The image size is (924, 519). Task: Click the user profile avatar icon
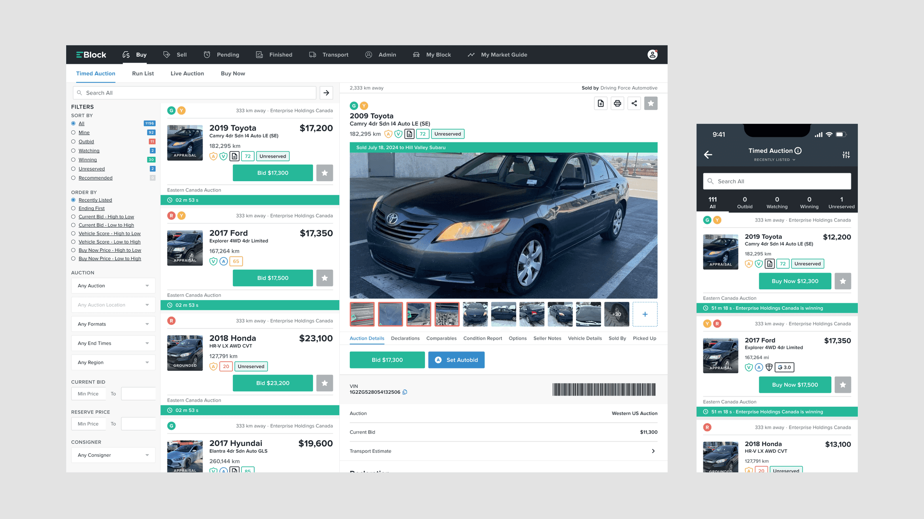(652, 55)
